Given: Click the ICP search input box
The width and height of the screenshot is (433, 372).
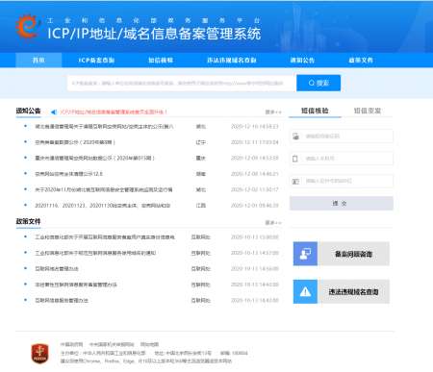Looking at the screenshot, I should 182,83.
